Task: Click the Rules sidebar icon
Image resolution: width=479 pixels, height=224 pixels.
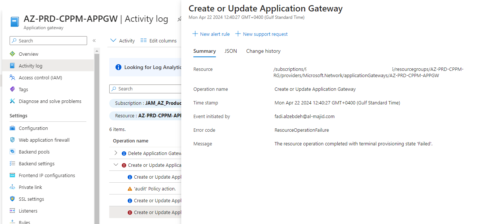Action: [13, 222]
